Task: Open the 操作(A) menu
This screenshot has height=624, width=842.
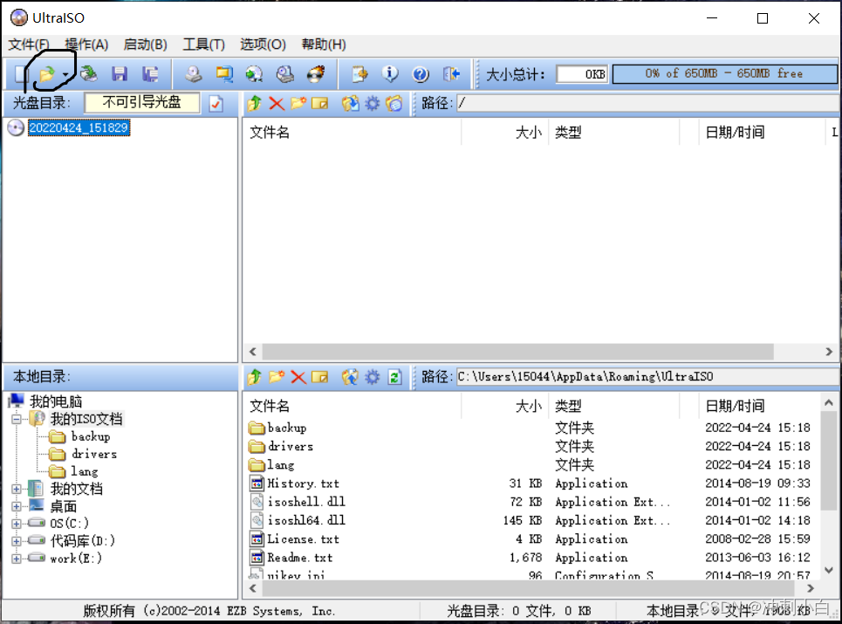Action: [x=86, y=45]
